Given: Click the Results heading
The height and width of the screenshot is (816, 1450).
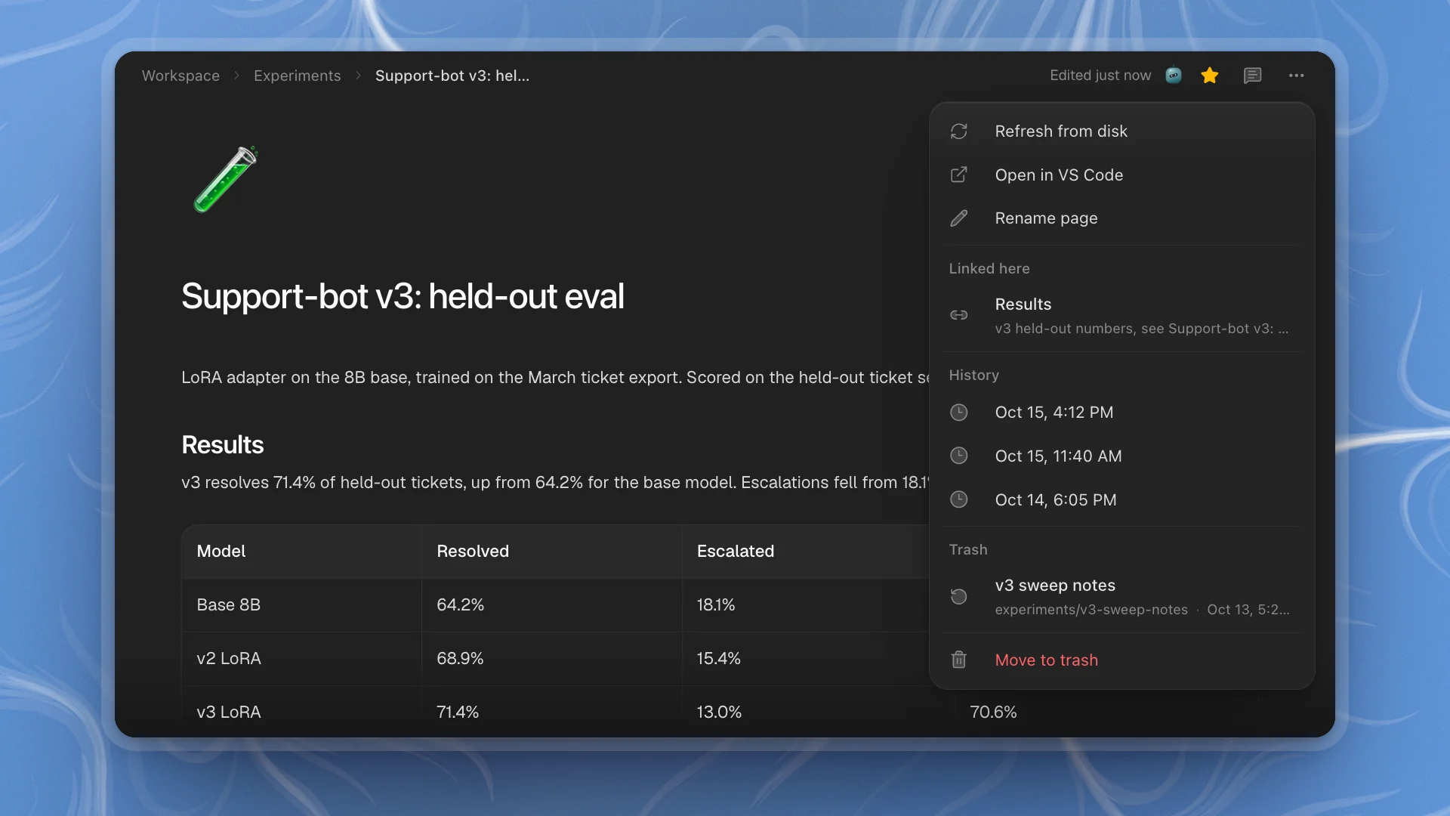Looking at the screenshot, I should (x=222, y=445).
